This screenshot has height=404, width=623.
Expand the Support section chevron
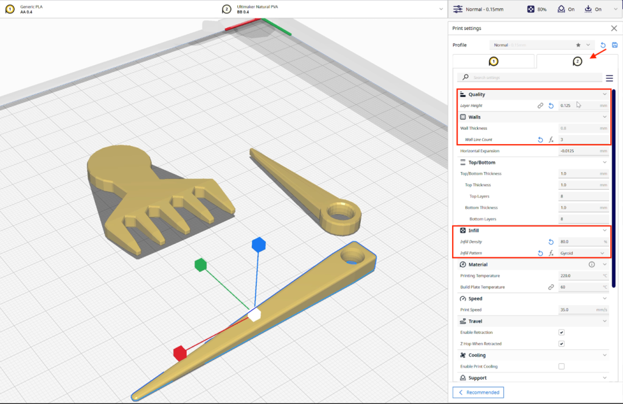pyautogui.click(x=605, y=378)
